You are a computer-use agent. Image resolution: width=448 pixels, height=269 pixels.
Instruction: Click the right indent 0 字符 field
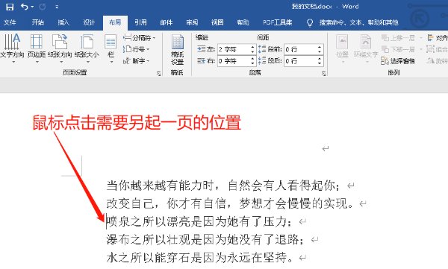(x=234, y=61)
